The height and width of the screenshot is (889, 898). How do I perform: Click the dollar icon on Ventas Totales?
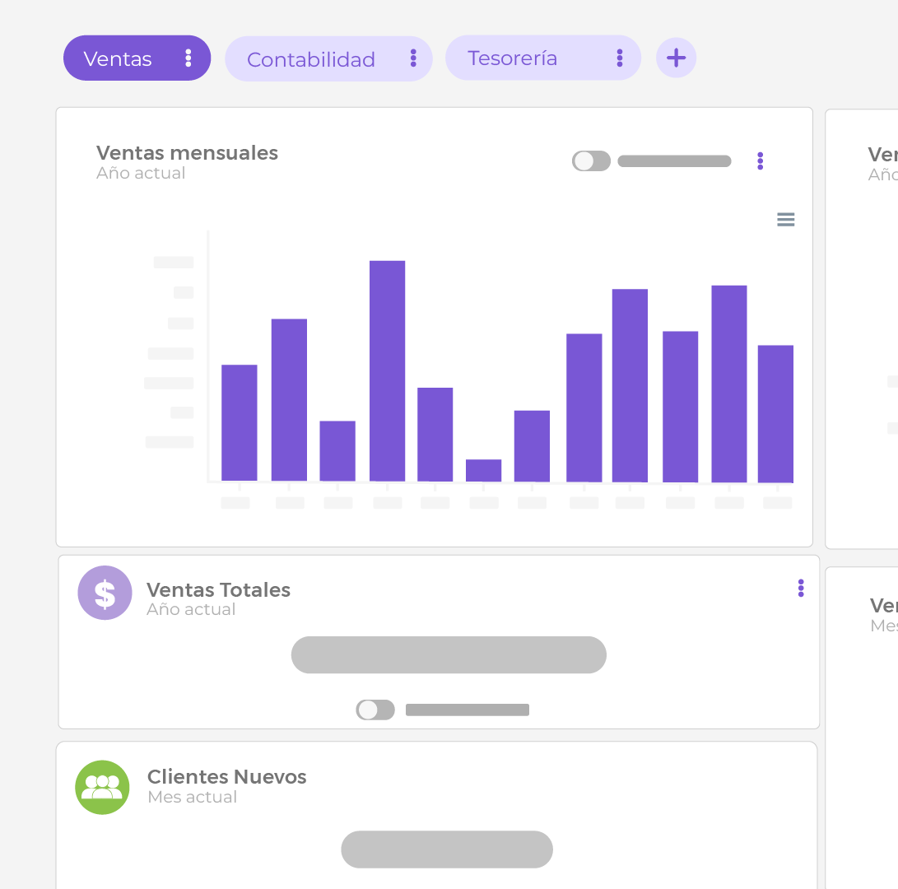105,593
